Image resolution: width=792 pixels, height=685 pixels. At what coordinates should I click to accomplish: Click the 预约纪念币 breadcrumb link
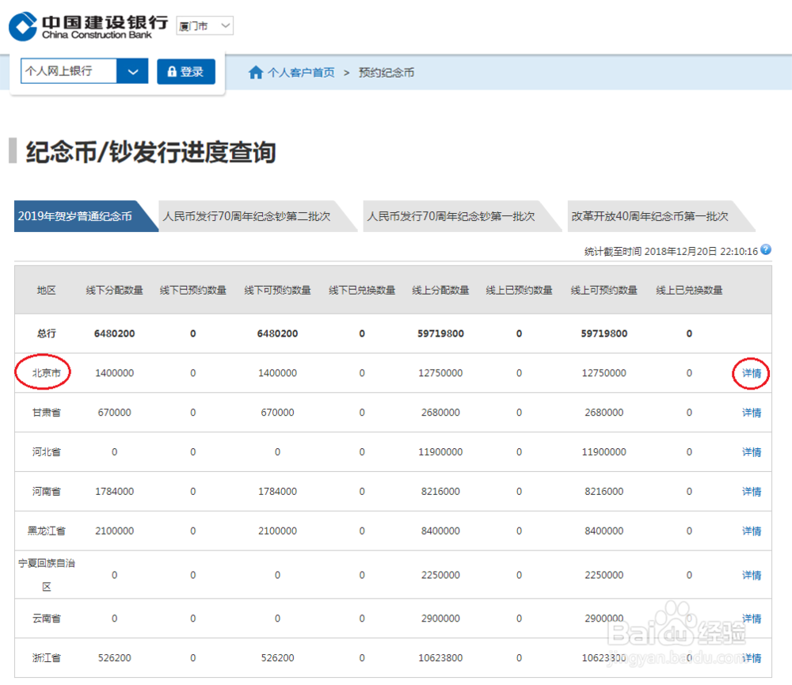point(386,72)
